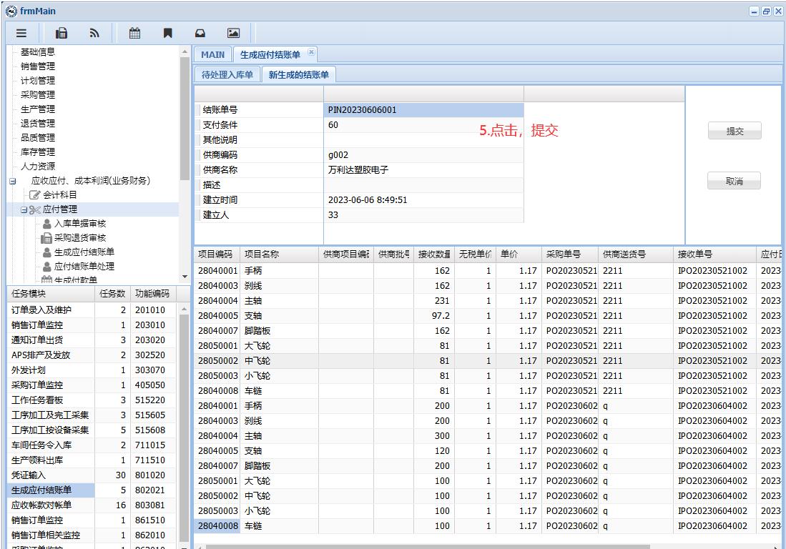This screenshot has width=786, height=549.
Task: Click the 结账单号 field showing PIN20230606001
Action: click(x=423, y=109)
